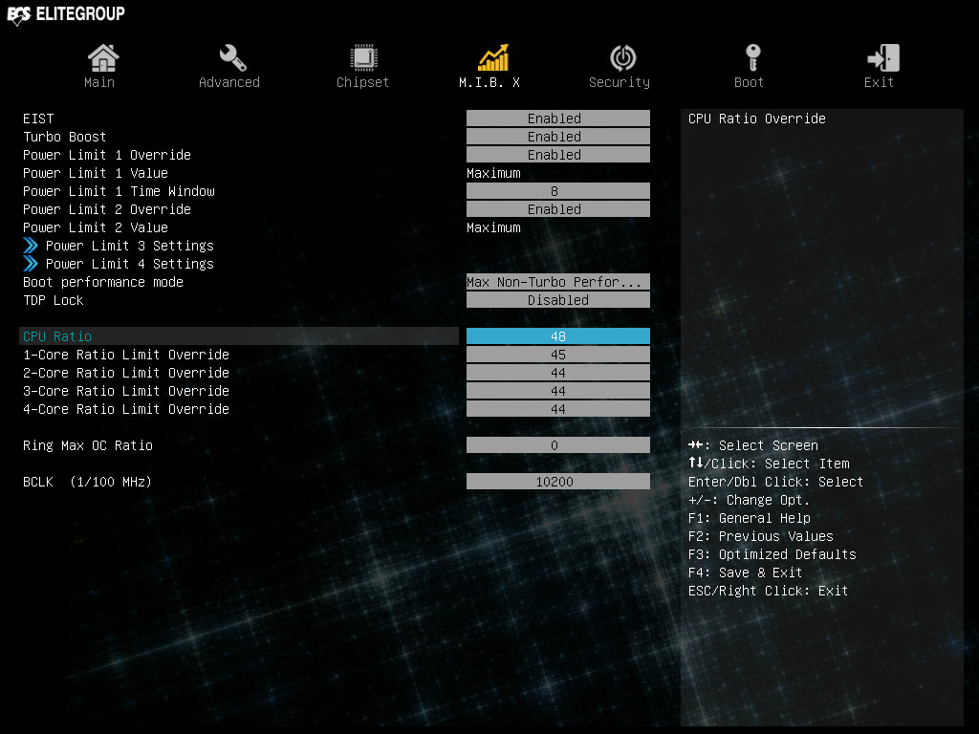Switch to the Security tab label

pos(620,82)
